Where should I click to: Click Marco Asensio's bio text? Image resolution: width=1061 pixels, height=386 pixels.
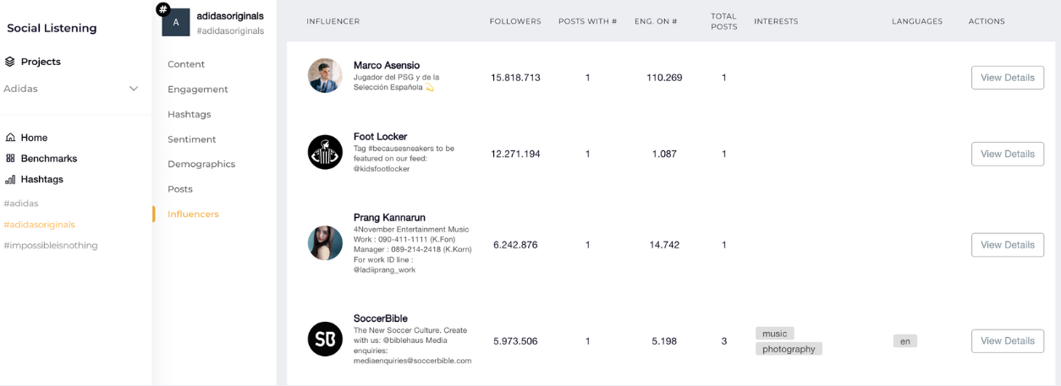397,82
